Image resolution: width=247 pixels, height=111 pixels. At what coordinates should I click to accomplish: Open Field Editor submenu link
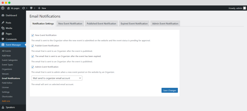(x=7, y=83)
